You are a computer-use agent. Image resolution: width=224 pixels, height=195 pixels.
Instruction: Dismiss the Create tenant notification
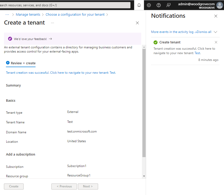click(x=216, y=42)
